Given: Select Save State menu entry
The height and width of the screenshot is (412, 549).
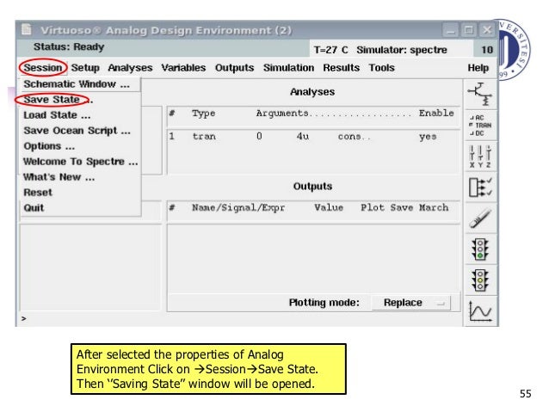Looking at the screenshot, I should tap(81, 100).
